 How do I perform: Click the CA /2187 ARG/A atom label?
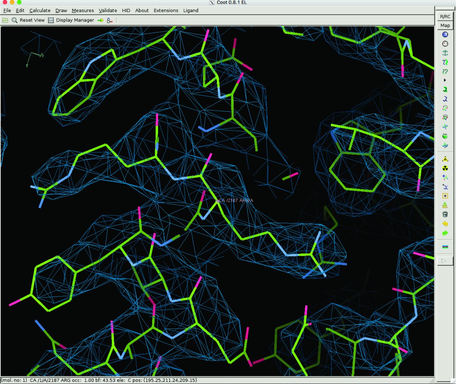tap(236, 200)
